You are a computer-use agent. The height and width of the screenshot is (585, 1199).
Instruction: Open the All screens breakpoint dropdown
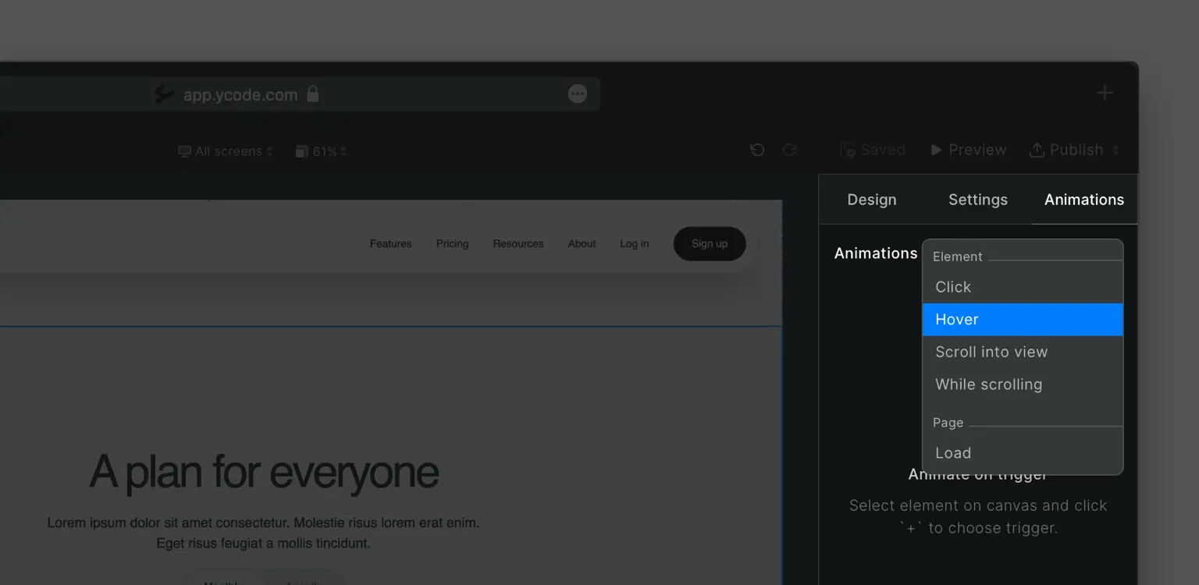point(226,151)
